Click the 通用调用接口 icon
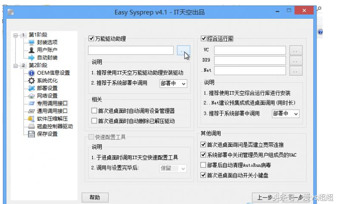This screenshot has height=204, width=338. pos(32,111)
